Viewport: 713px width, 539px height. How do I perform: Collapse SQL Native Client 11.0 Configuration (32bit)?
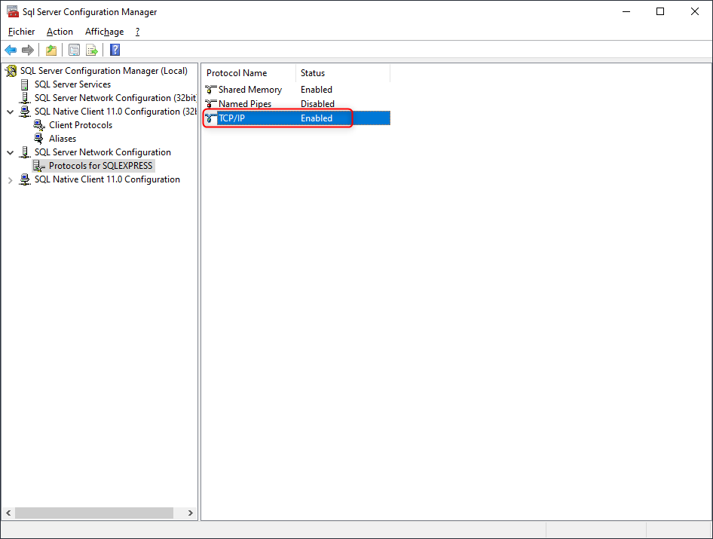click(x=10, y=112)
